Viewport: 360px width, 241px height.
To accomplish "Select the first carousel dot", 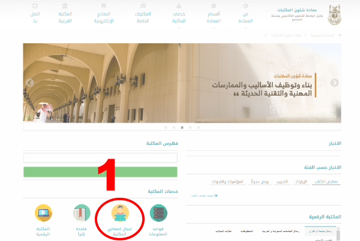I will coord(166,127).
